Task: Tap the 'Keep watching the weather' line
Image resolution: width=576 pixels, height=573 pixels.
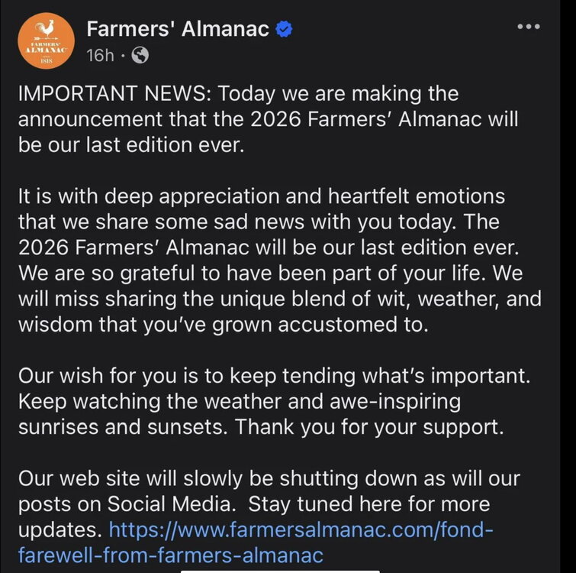Action: pyautogui.click(x=240, y=401)
